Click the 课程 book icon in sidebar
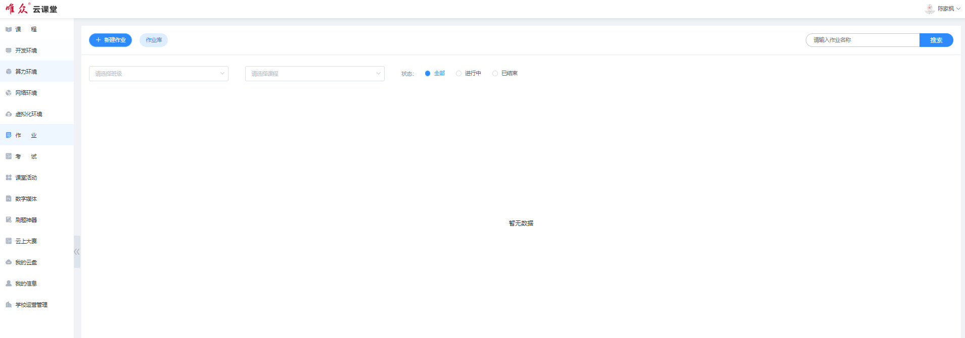965x338 pixels. click(9, 29)
